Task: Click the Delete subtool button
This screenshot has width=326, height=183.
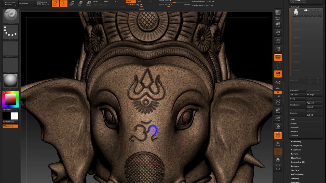Action: (297, 113)
